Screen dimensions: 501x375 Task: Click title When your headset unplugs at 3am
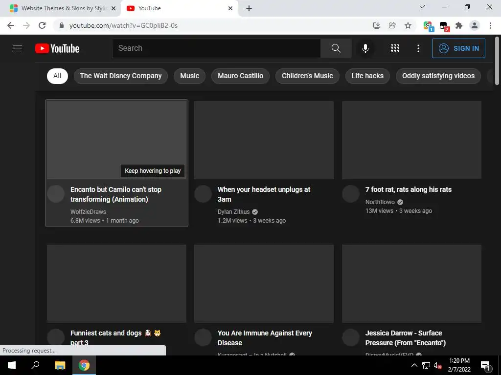pyautogui.click(x=264, y=194)
